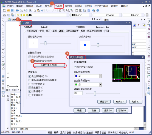Enable '用Shift键添加到选择集(F)' checkbox
Viewport: 152px width, 135px height.
click(30, 80)
